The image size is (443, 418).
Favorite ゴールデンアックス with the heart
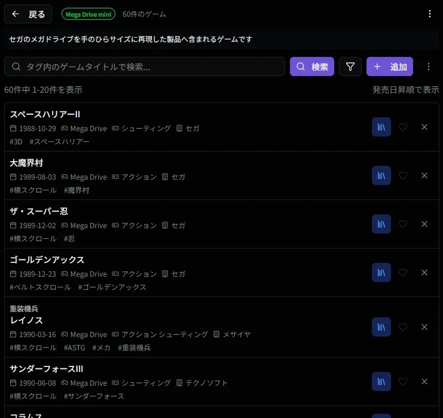(403, 272)
